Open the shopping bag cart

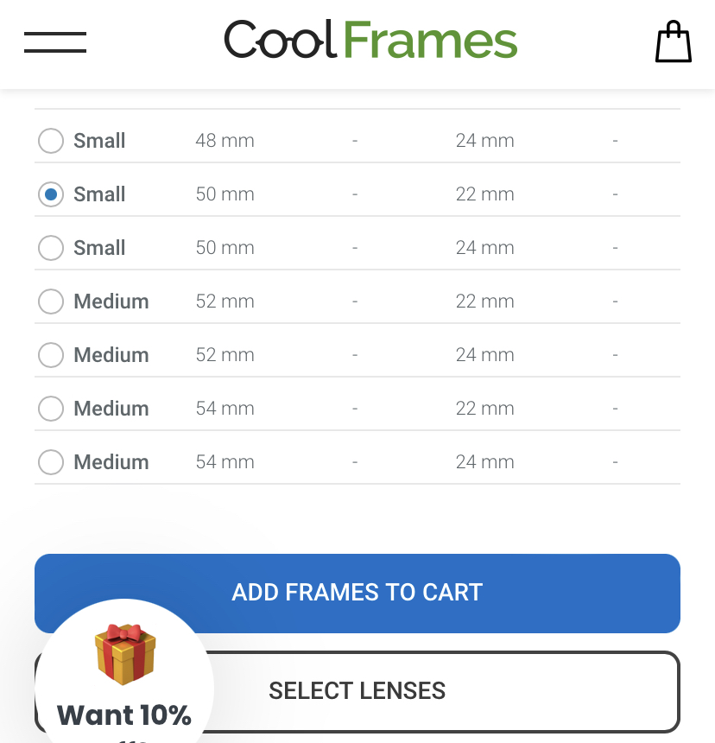click(x=674, y=41)
